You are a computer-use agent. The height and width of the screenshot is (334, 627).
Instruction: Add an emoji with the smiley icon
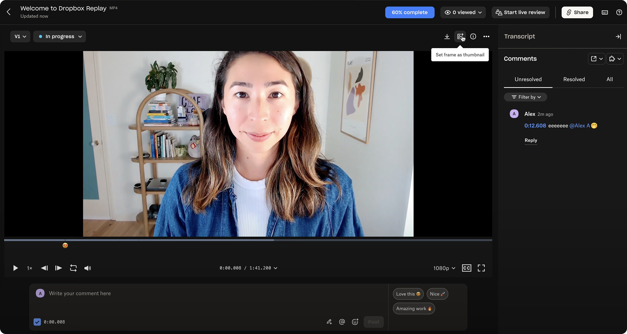[x=355, y=322]
